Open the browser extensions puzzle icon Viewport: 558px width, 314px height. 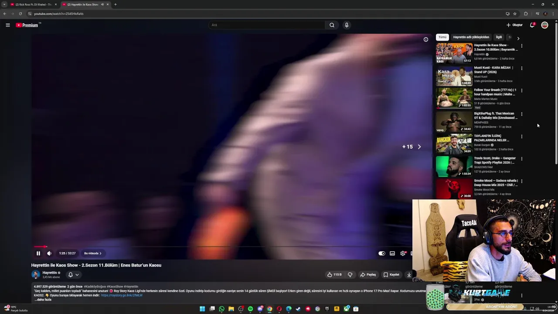pos(526,14)
